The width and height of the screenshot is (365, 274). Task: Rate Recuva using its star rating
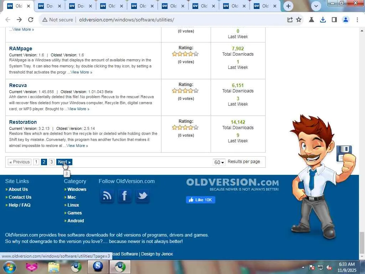coord(185,91)
